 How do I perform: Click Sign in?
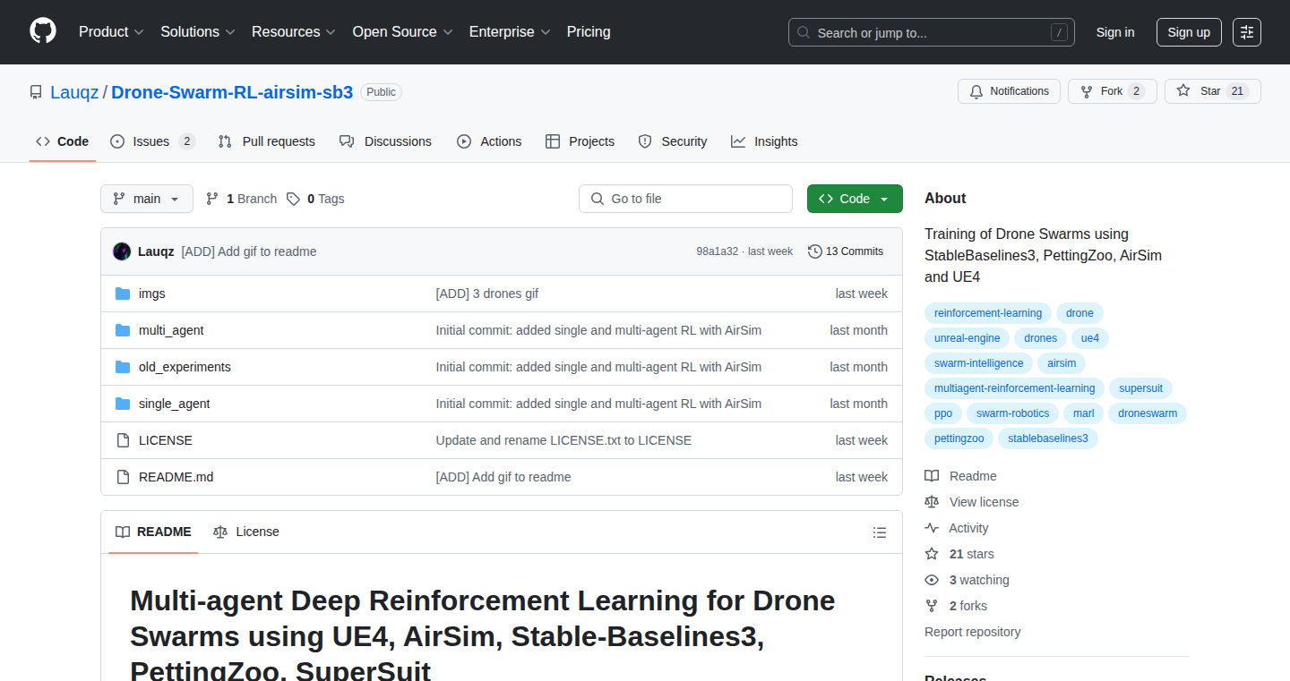click(1115, 32)
